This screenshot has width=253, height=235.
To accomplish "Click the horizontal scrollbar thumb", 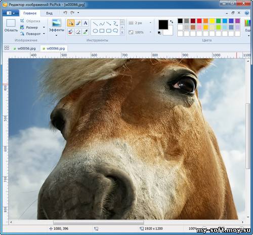I will [x=99, y=222].
